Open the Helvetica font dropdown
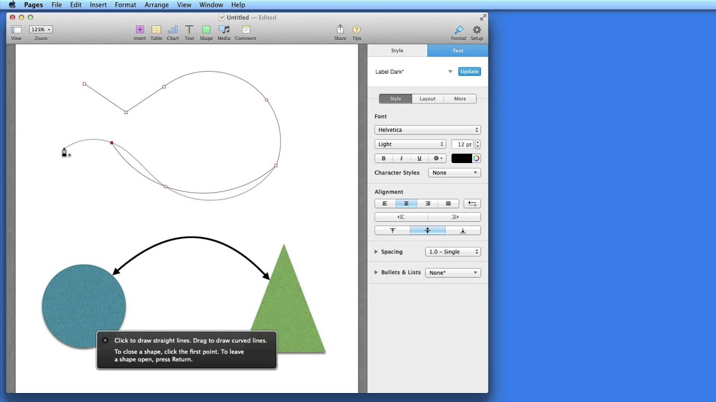This screenshot has width=716, height=402. [427, 130]
